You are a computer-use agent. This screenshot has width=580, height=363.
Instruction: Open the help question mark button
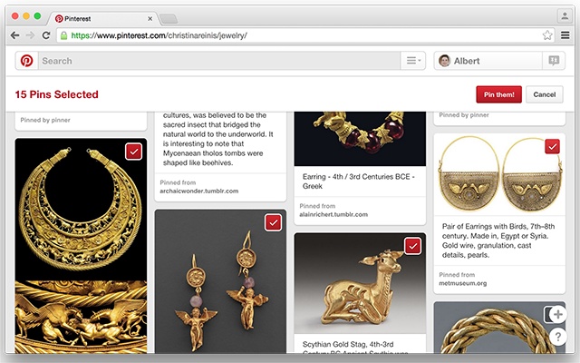[x=558, y=337]
